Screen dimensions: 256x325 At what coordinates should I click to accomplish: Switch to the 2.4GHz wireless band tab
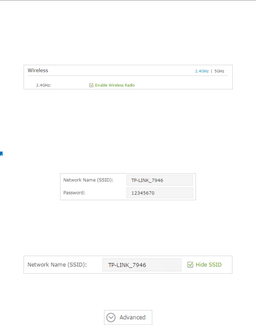(x=202, y=71)
